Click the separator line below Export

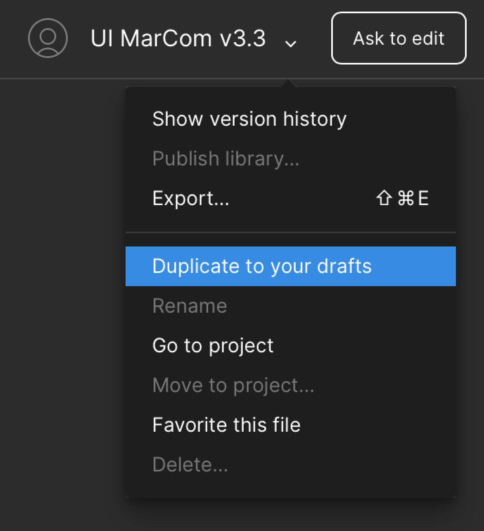(290, 232)
